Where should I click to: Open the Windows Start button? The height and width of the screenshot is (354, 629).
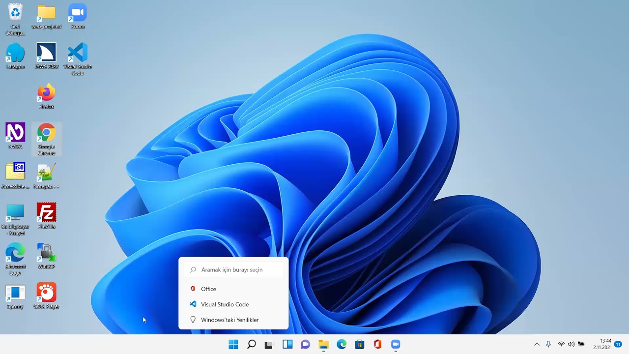point(233,344)
